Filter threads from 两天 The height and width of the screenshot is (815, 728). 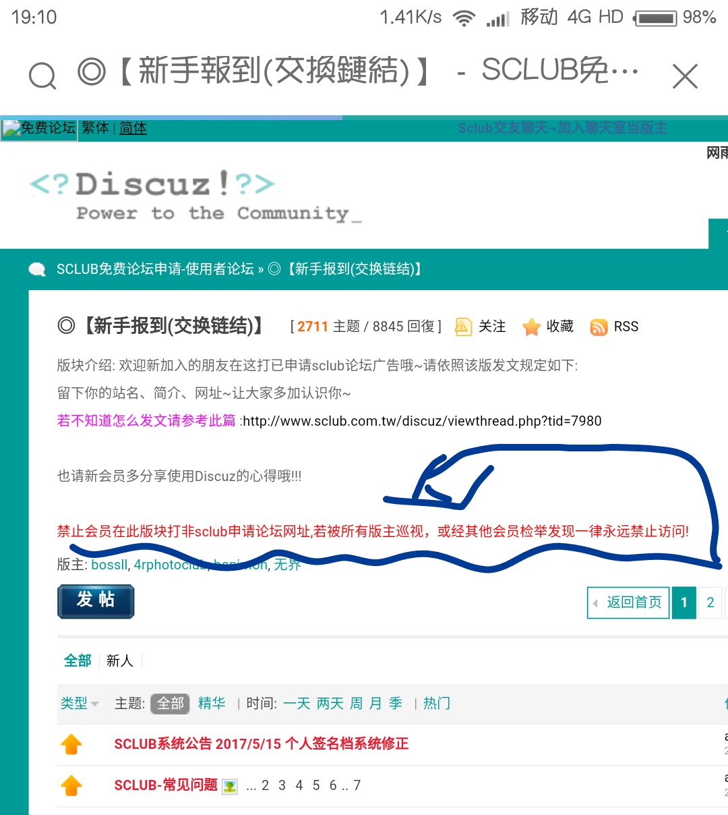point(330,704)
